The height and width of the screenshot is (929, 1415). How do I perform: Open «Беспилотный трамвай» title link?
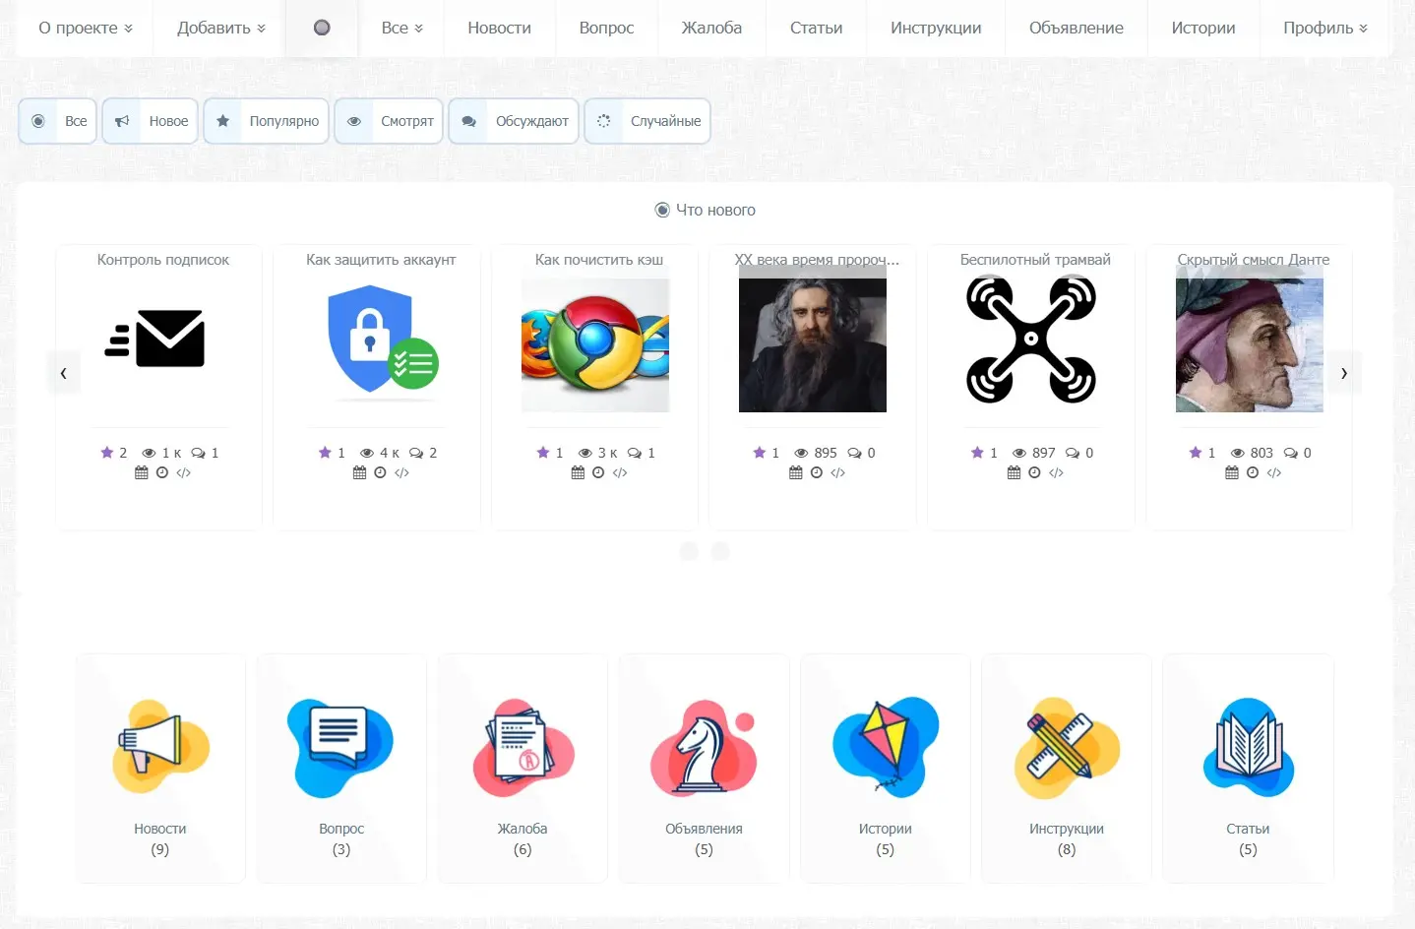tap(1035, 260)
